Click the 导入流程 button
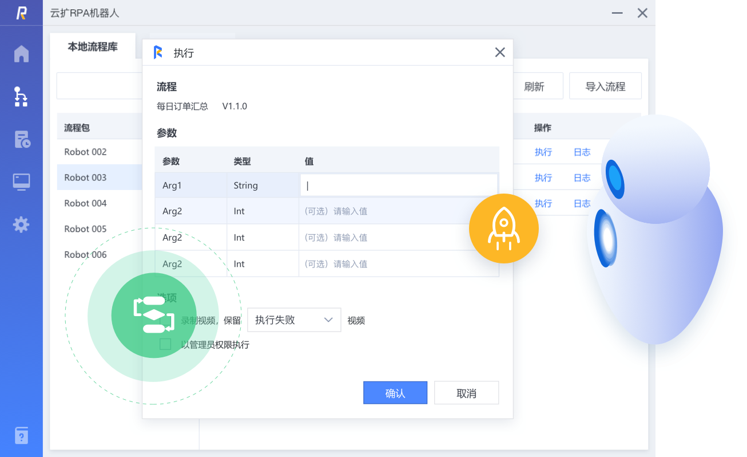Screen dimensions: 747x457 (x=605, y=86)
